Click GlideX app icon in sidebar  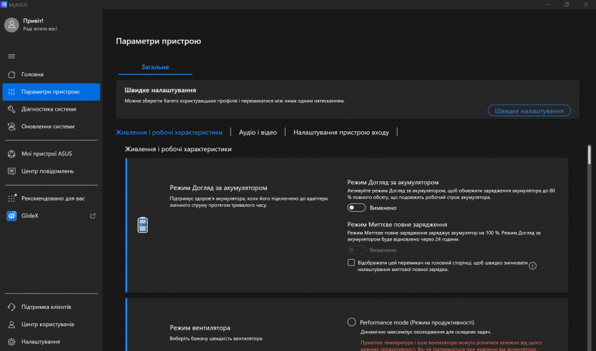point(11,215)
